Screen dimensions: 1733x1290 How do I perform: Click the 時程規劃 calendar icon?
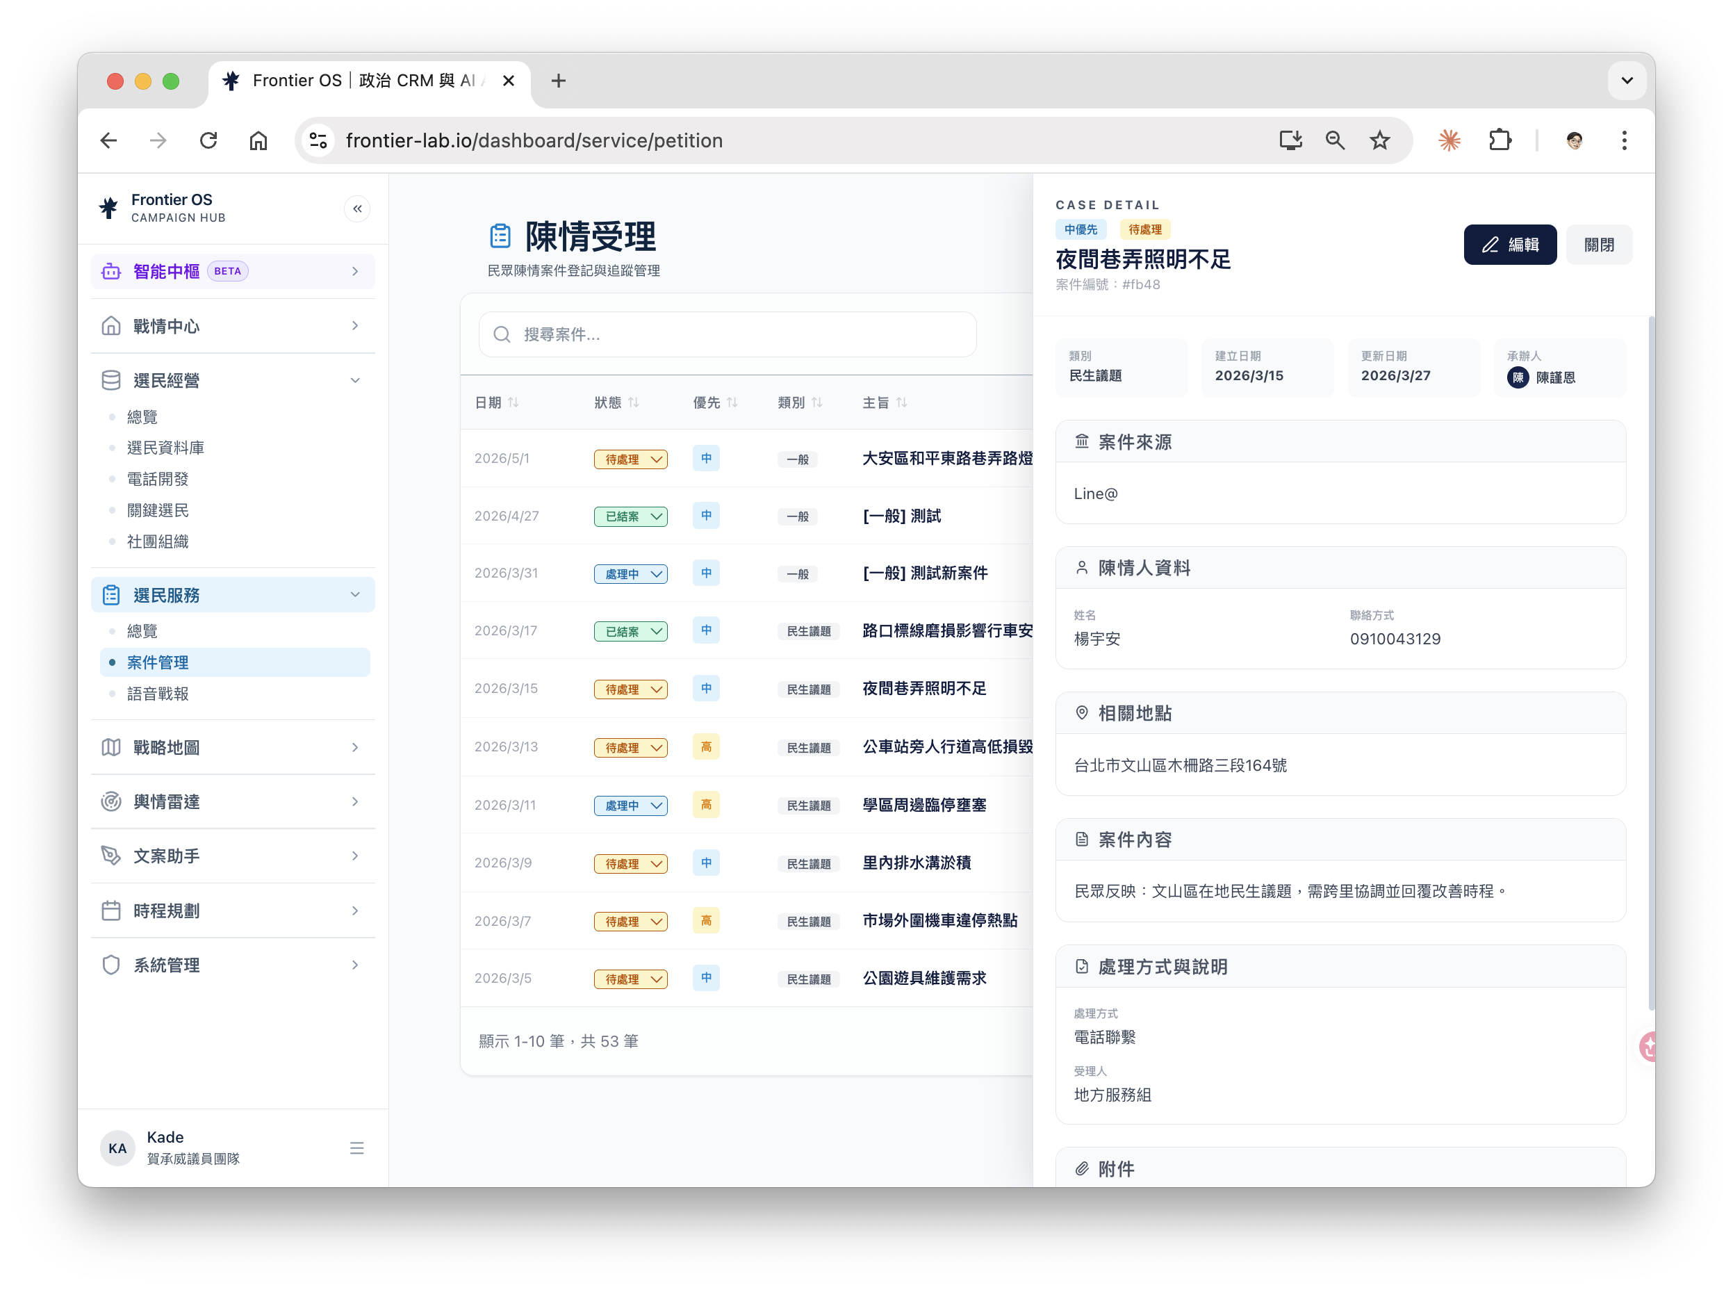111,911
